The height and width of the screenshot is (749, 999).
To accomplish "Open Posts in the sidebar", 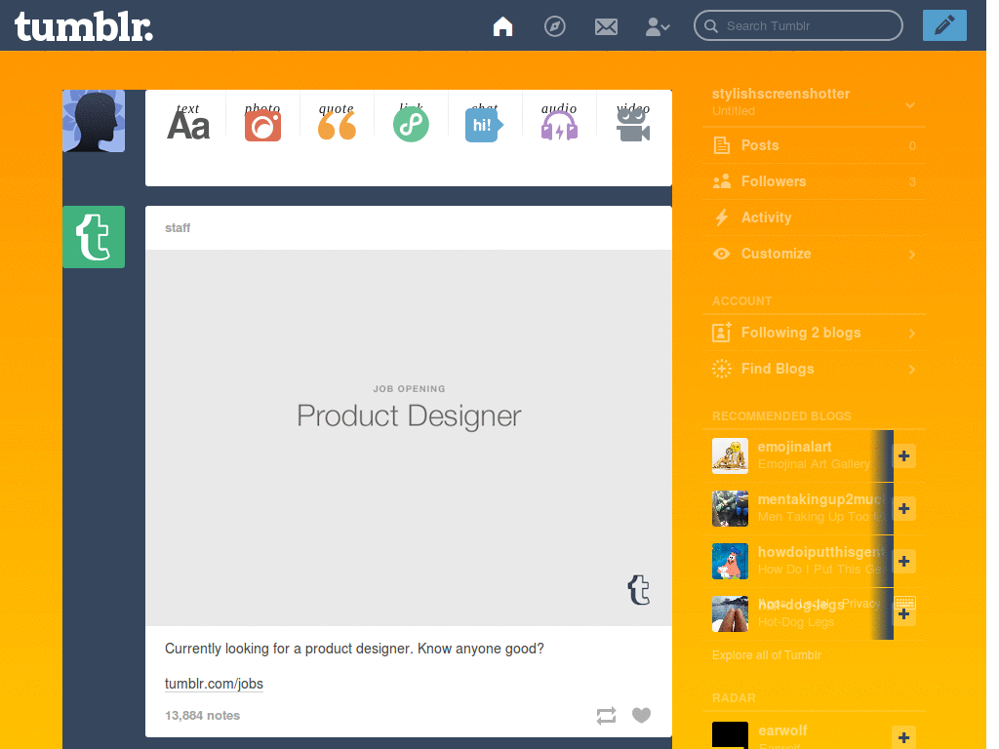I will click(815, 145).
